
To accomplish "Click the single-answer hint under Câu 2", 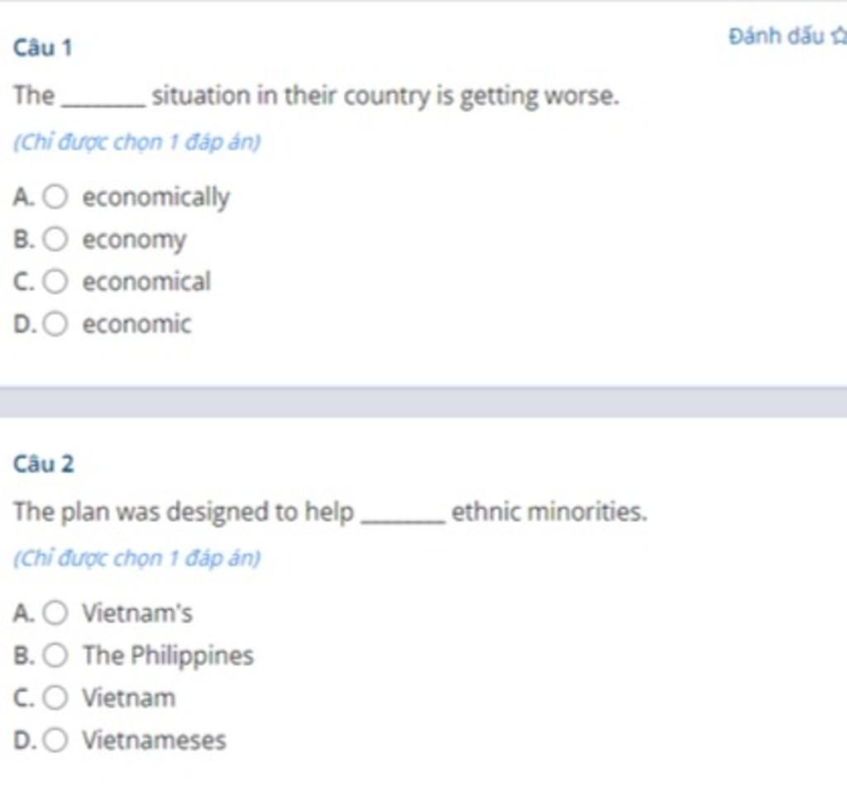I will click(x=137, y=559).
